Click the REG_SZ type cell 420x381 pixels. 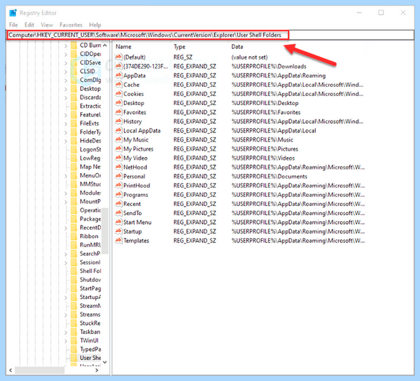pyautogui.click(x=183, y=57)
